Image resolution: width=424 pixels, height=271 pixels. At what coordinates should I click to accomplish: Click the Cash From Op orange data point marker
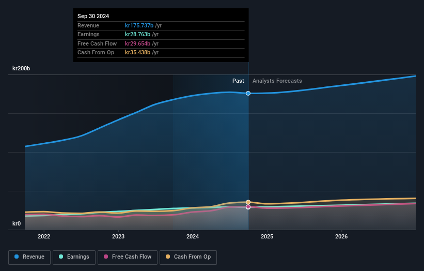pyautogui.click(x=248, y=202)
